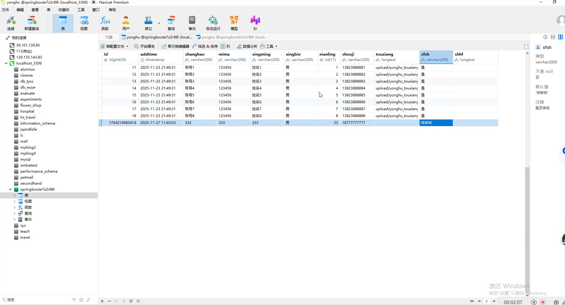565x305 pixels.
Task: Click the 开始事务 (Begin Transaction) button
Action: pos(145,47)
